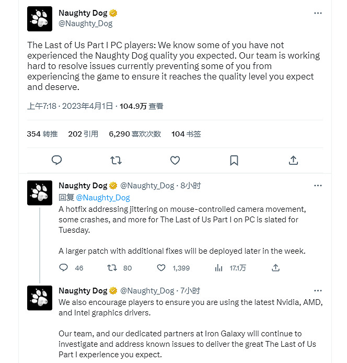Like the main Naughty Dog tweet
Viewport: 347px width, 363px height.
(175, 160)
